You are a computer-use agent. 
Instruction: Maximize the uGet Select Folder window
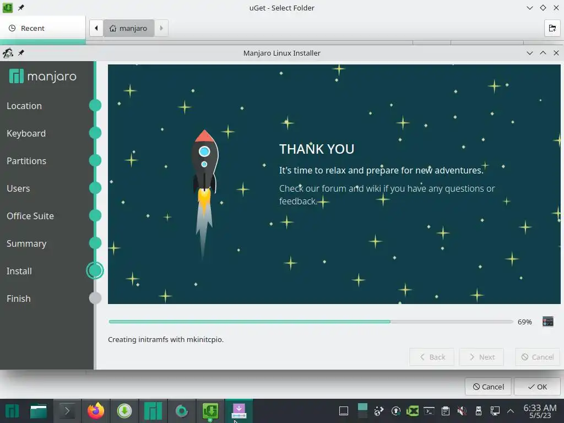pos(543,8)
